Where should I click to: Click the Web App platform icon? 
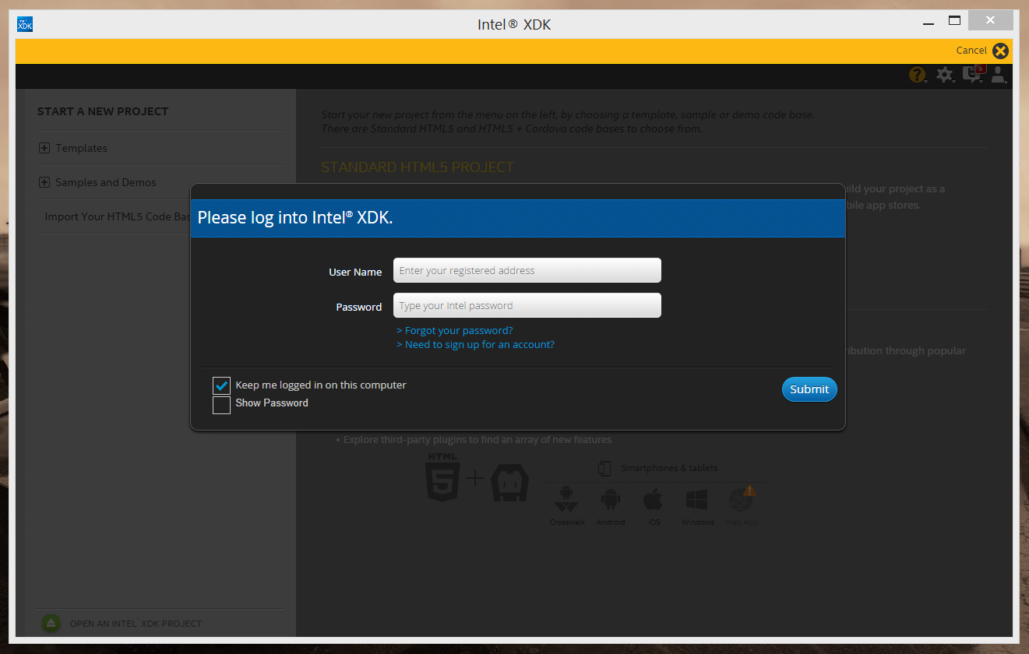[x=741, y=500]
